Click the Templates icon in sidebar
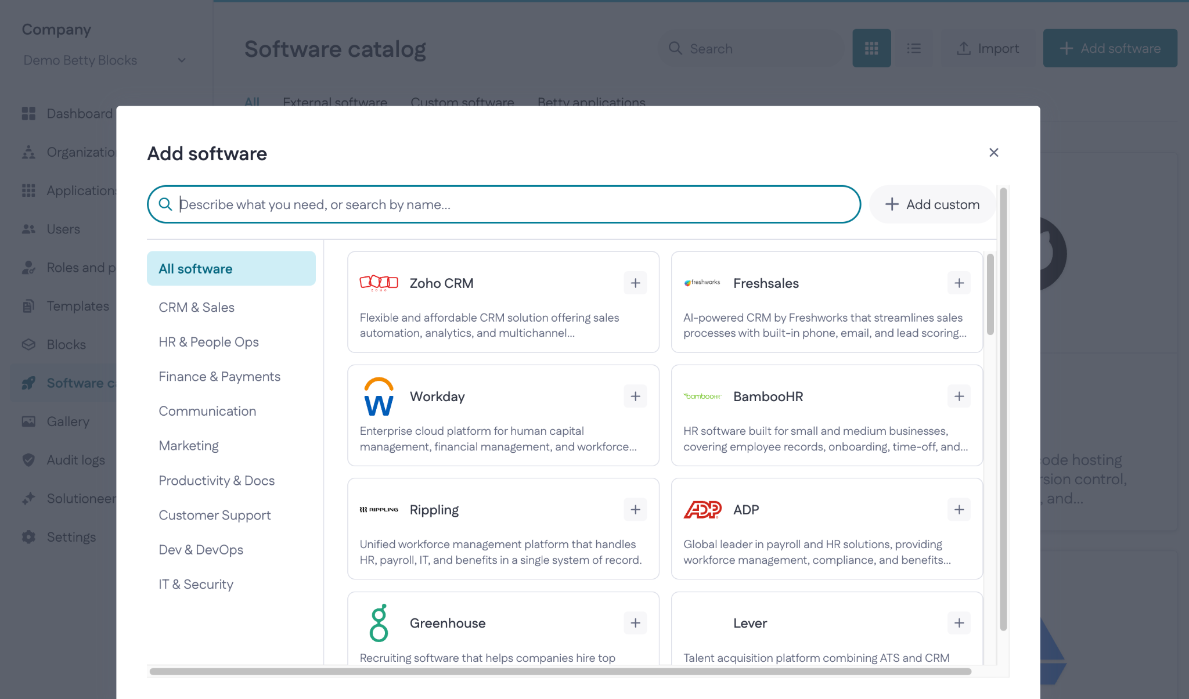The width and height of the screenshot is (1189, 699). [x=28, y=306]
